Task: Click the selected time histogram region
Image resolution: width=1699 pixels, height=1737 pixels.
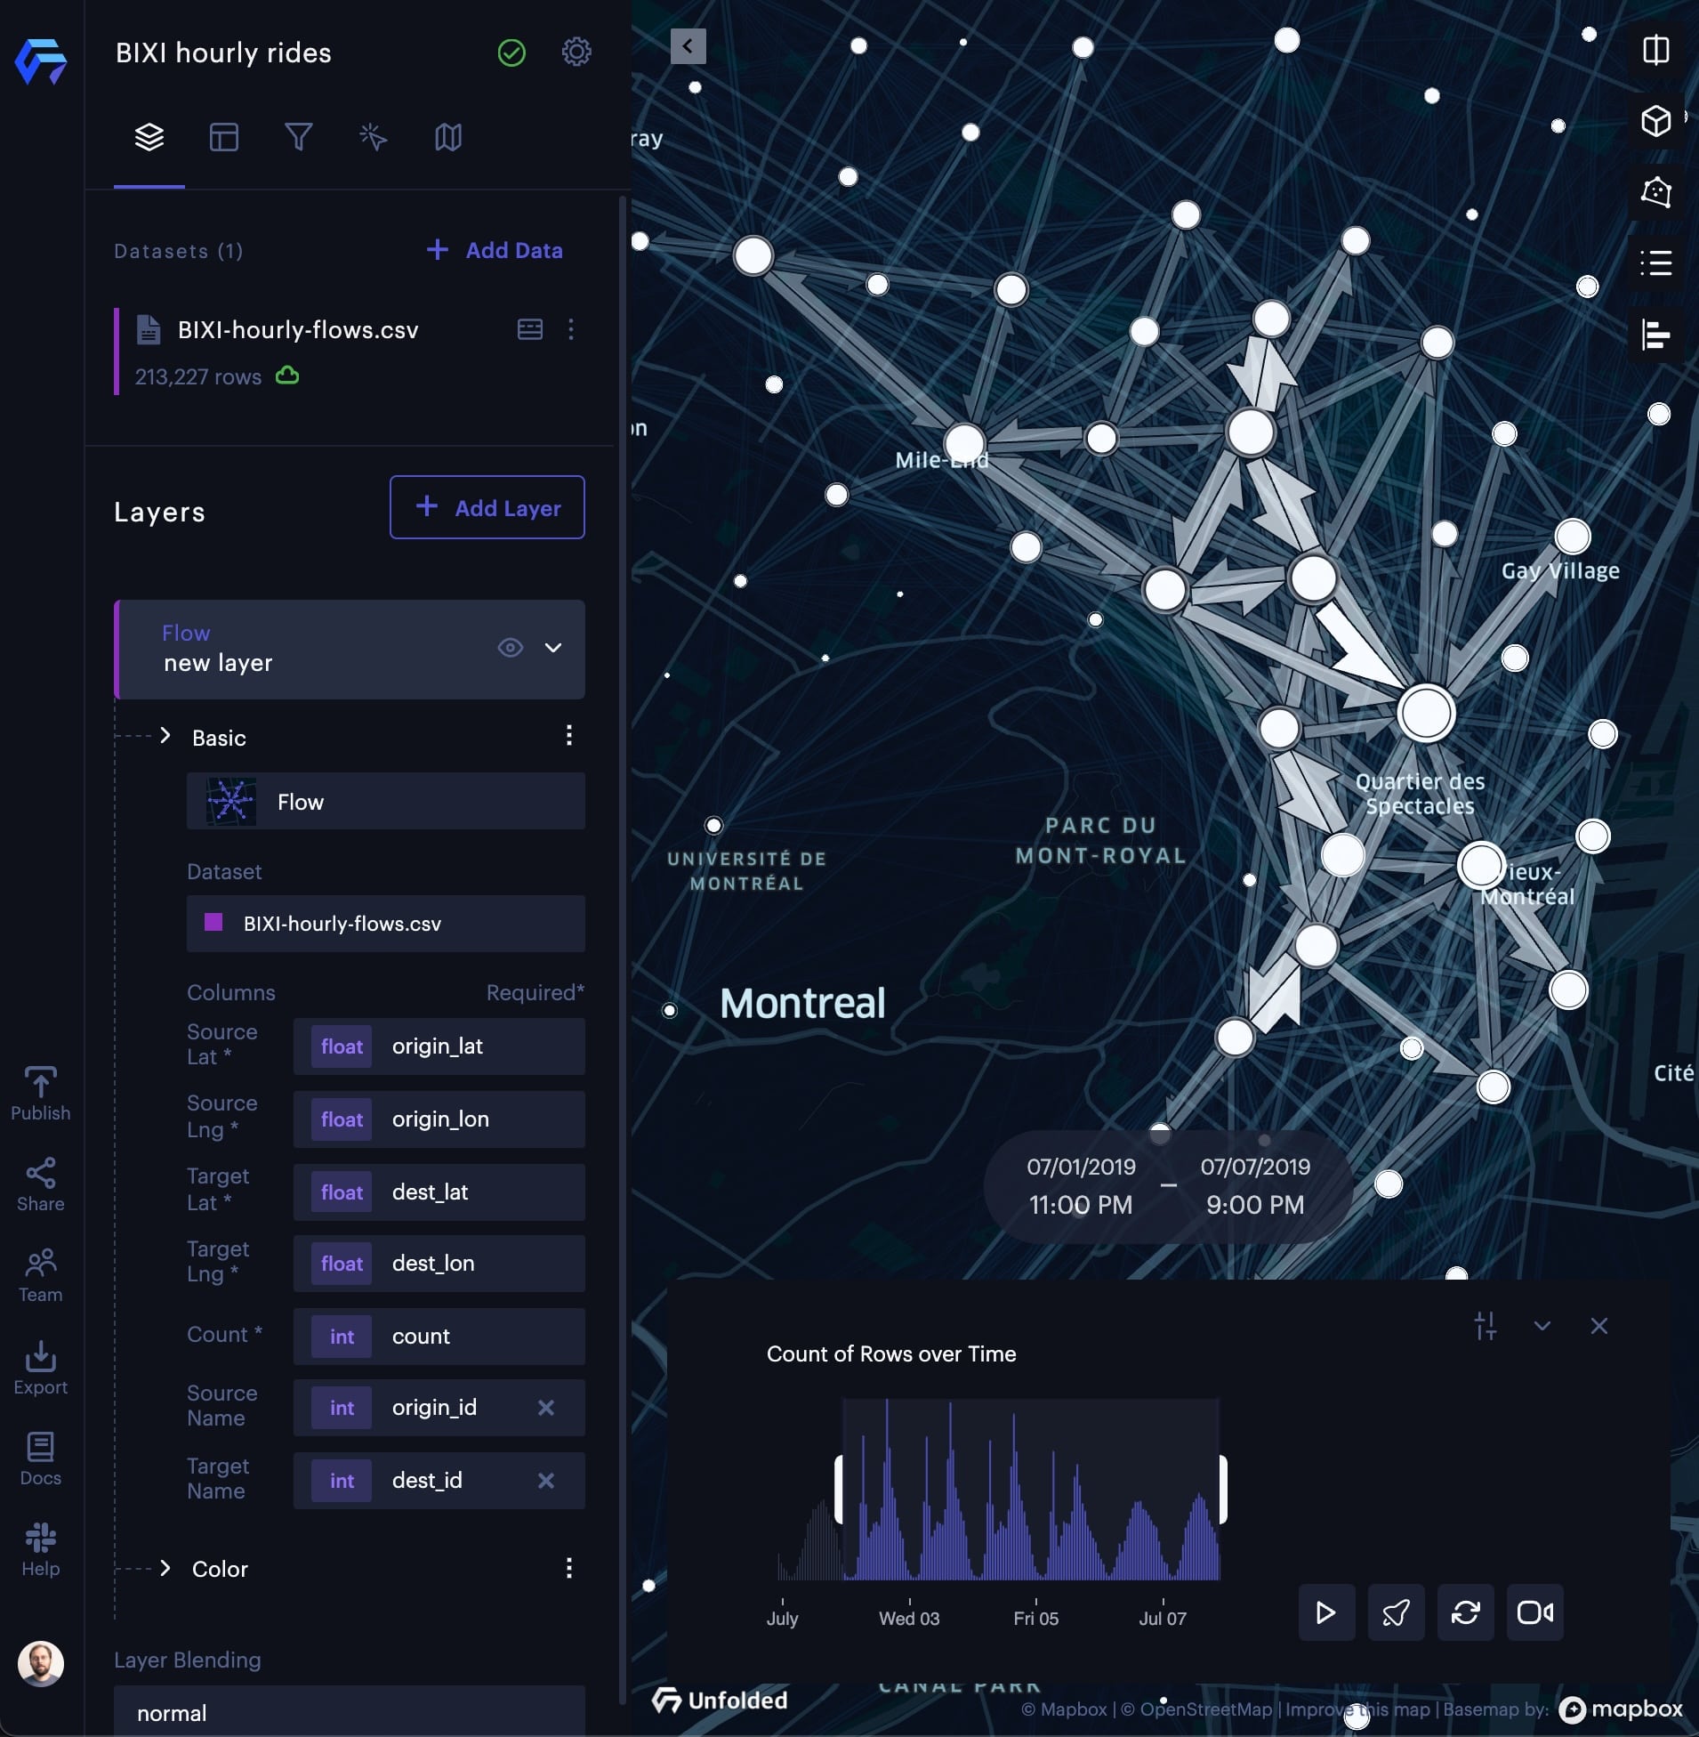Action: pyautogui.click(x=1031, y=1489)
